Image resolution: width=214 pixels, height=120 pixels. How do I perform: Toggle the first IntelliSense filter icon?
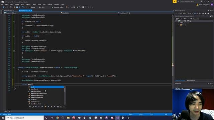(x=30, y=107)
